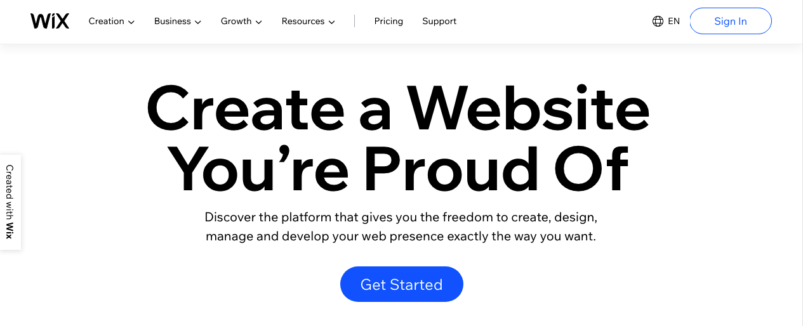803x326 pixels.
Task: Click the globe language icon
Action: click(658, 21)
